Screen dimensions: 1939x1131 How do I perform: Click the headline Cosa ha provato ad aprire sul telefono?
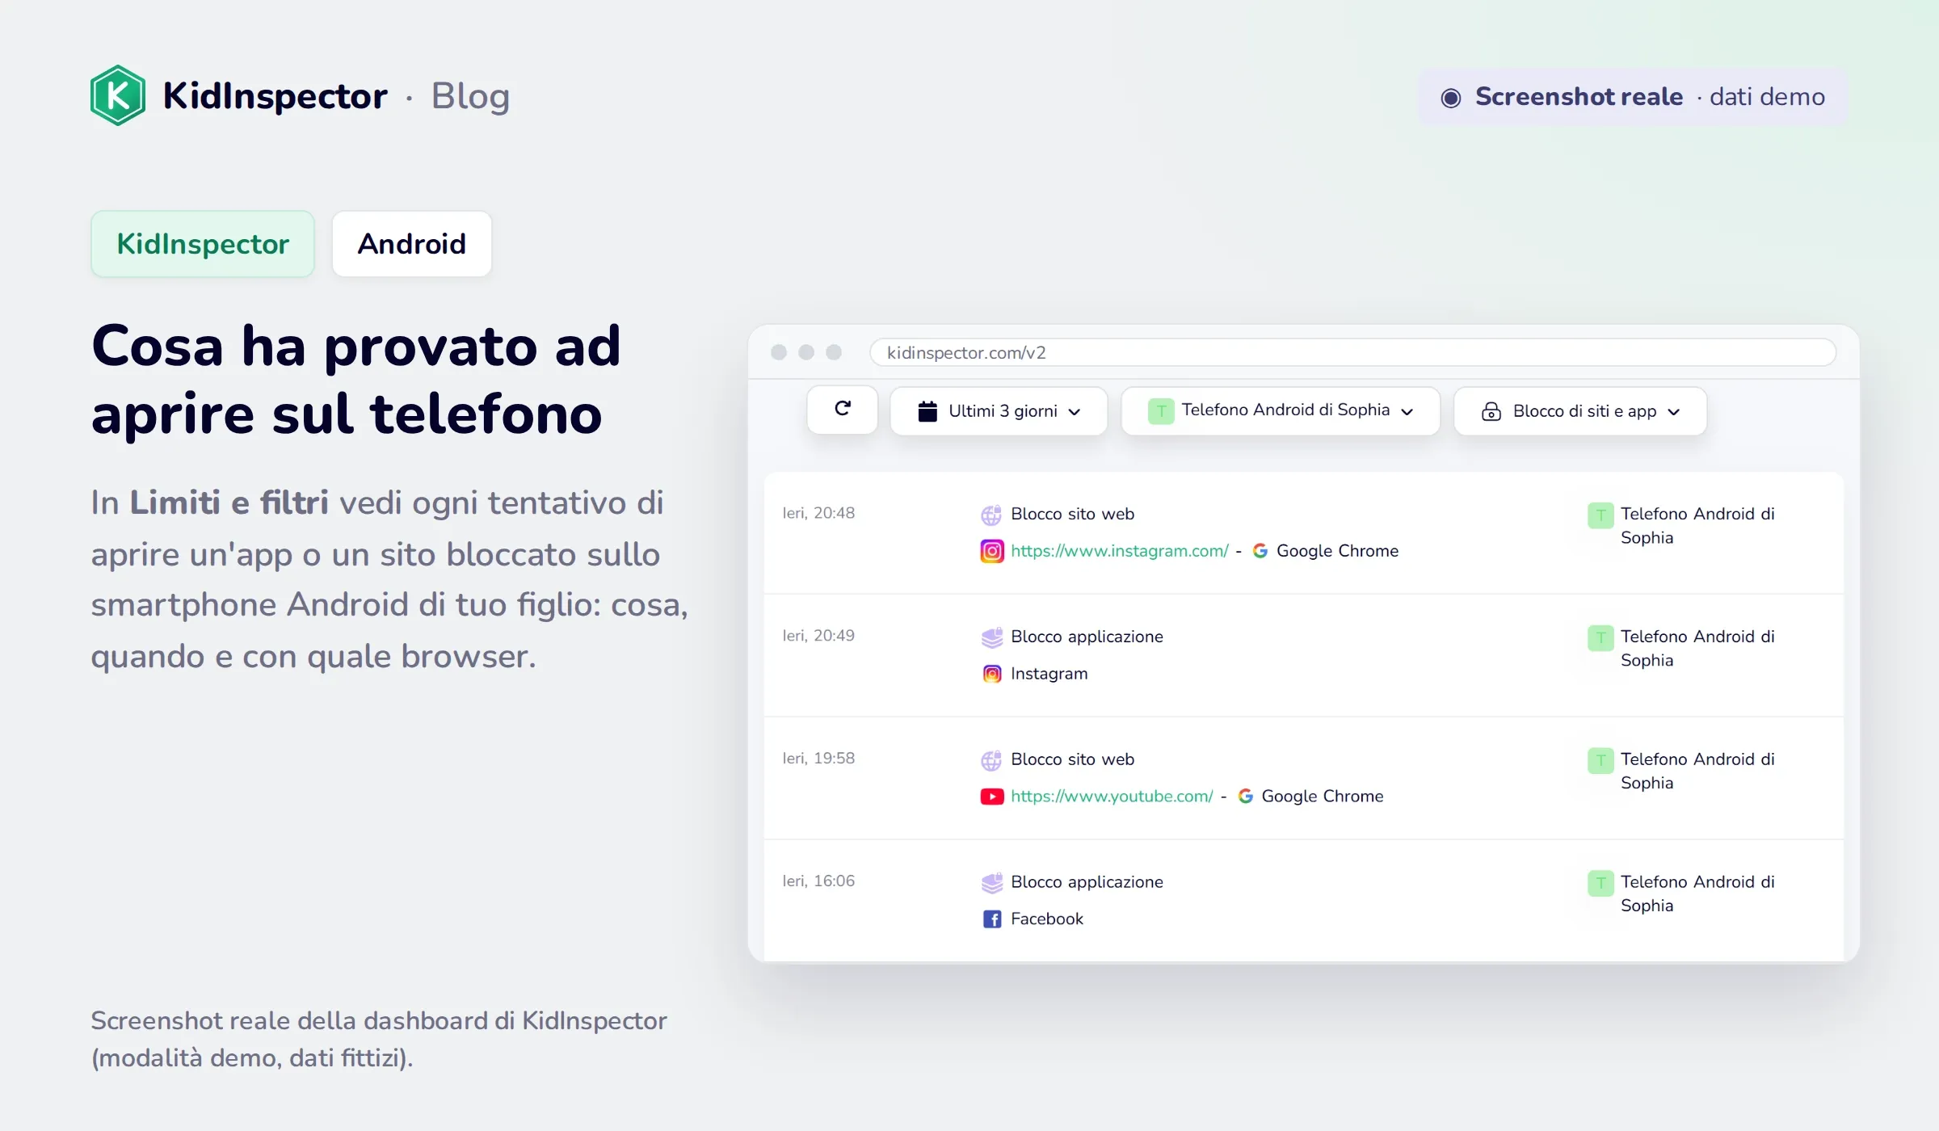356,380
